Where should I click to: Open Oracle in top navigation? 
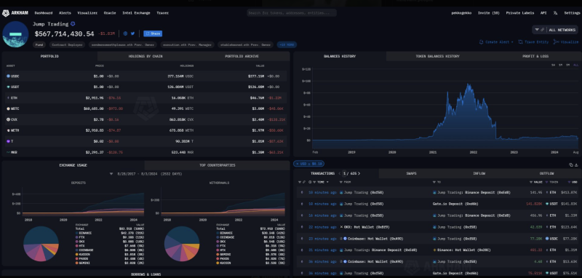[110, 13]
